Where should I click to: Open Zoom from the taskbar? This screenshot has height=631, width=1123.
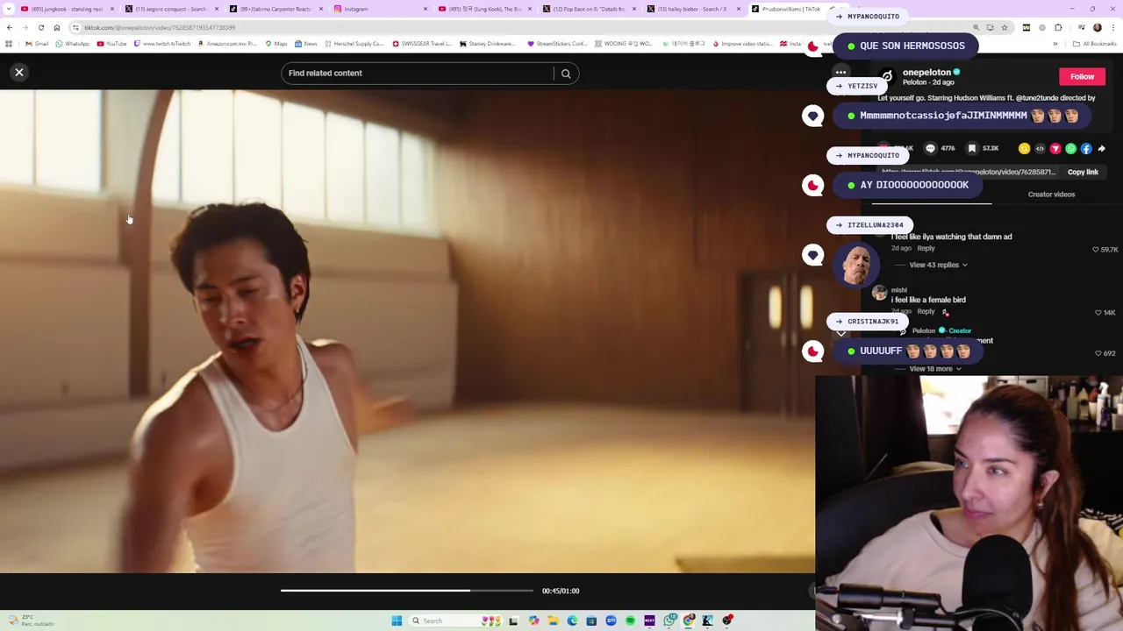611,620
